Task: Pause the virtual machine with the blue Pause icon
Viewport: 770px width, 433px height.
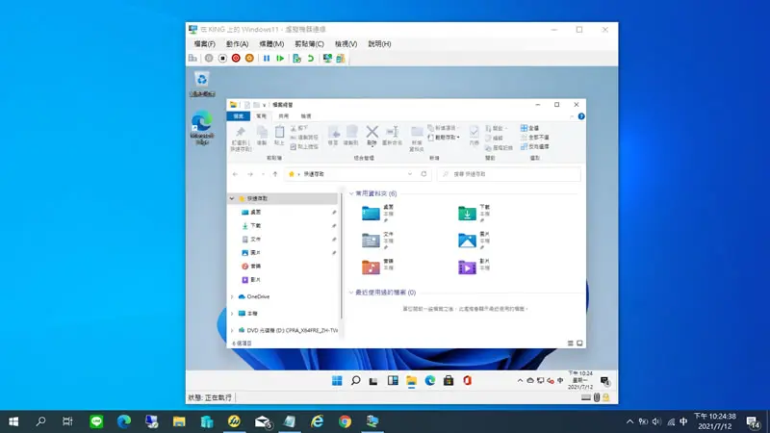Action: (x=267, y=59)
